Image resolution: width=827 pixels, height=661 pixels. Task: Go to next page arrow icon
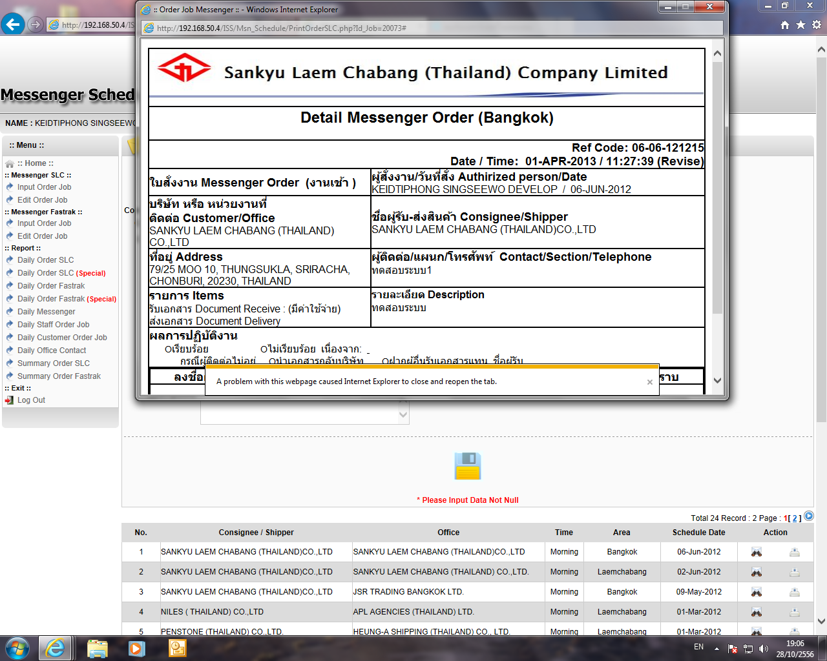tap(809, 516)
